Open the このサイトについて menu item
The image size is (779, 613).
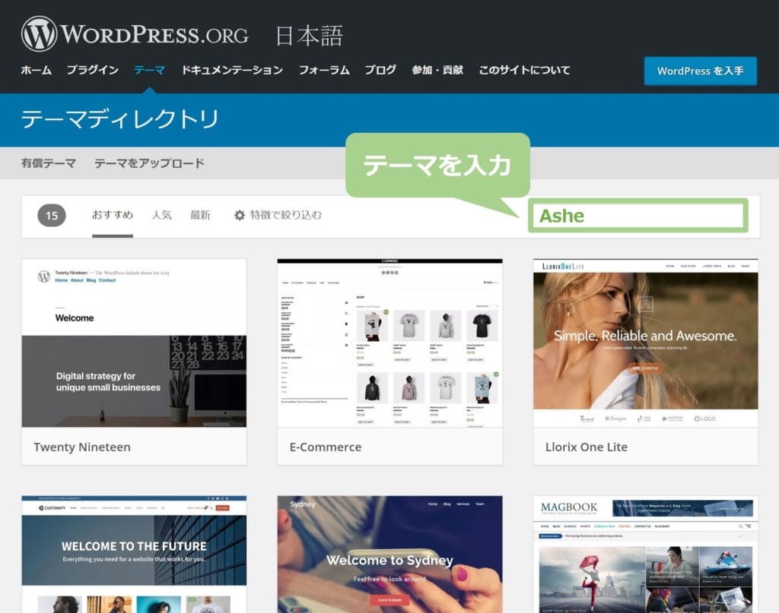[x=524, y=71]
